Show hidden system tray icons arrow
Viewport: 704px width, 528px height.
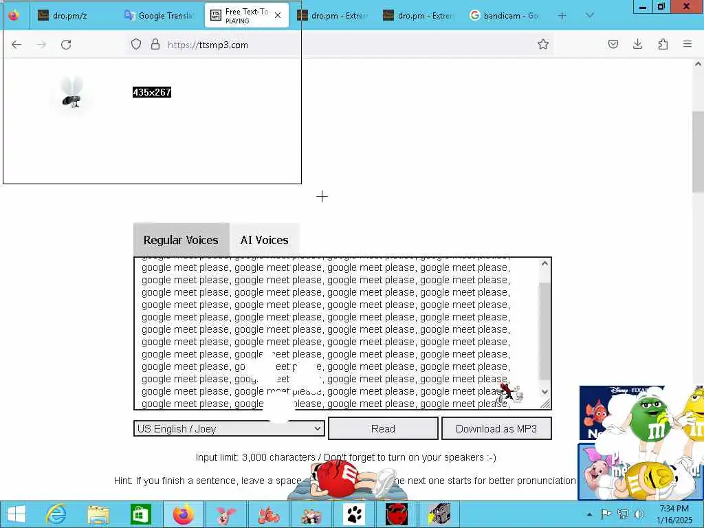click(589, 514)
